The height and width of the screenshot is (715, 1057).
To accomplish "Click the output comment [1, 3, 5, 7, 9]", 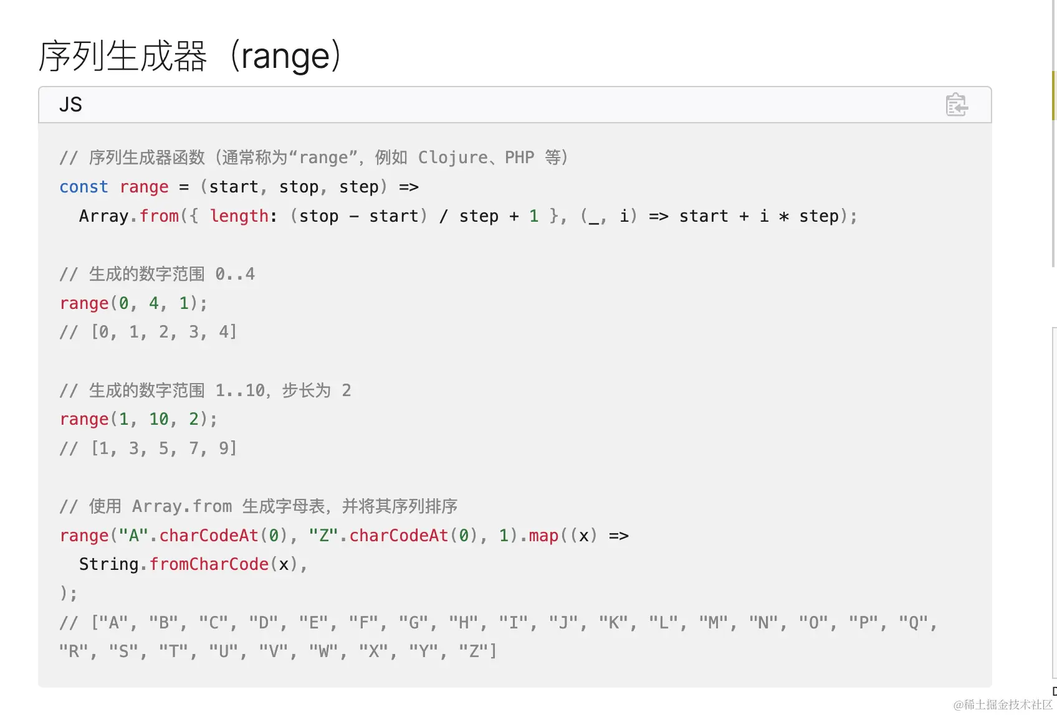I will tap(148, 448).
